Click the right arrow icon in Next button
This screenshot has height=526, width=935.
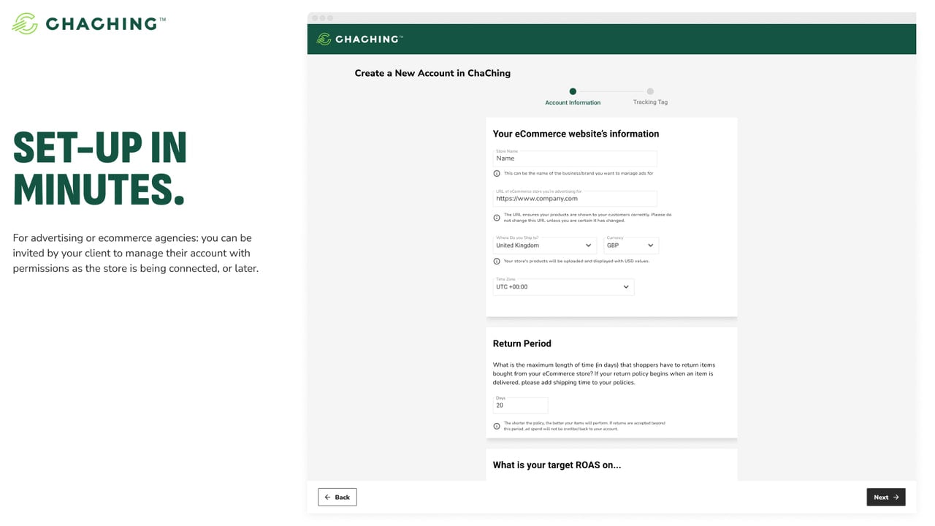896,498
